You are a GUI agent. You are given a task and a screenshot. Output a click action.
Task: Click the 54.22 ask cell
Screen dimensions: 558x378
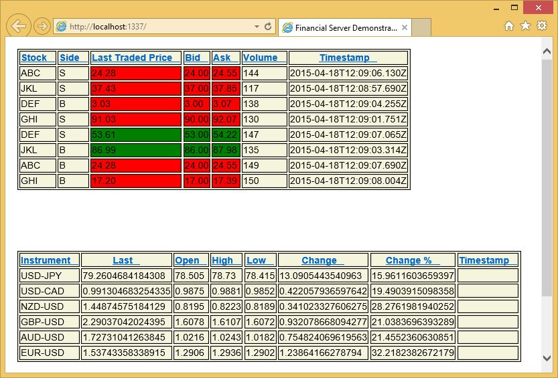click(226, 134)
